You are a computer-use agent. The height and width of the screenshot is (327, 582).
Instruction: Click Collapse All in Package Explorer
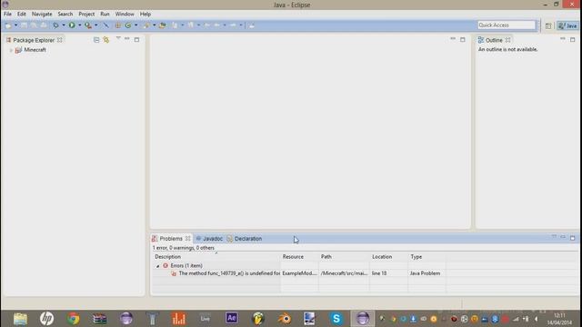click(96, 40)
